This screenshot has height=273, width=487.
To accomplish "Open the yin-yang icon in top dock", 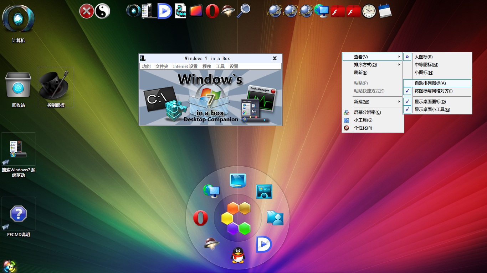I will click(x=102, y=11).
